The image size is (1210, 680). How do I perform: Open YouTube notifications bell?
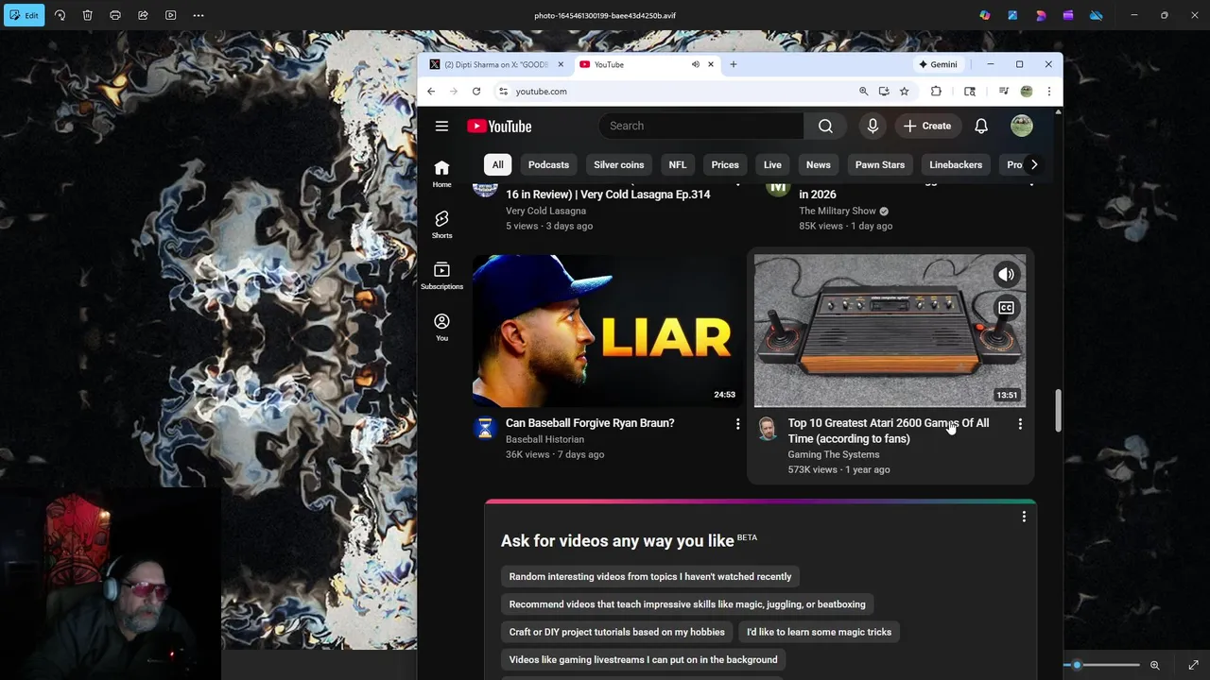pyautogui.click(x=981, y=126)
